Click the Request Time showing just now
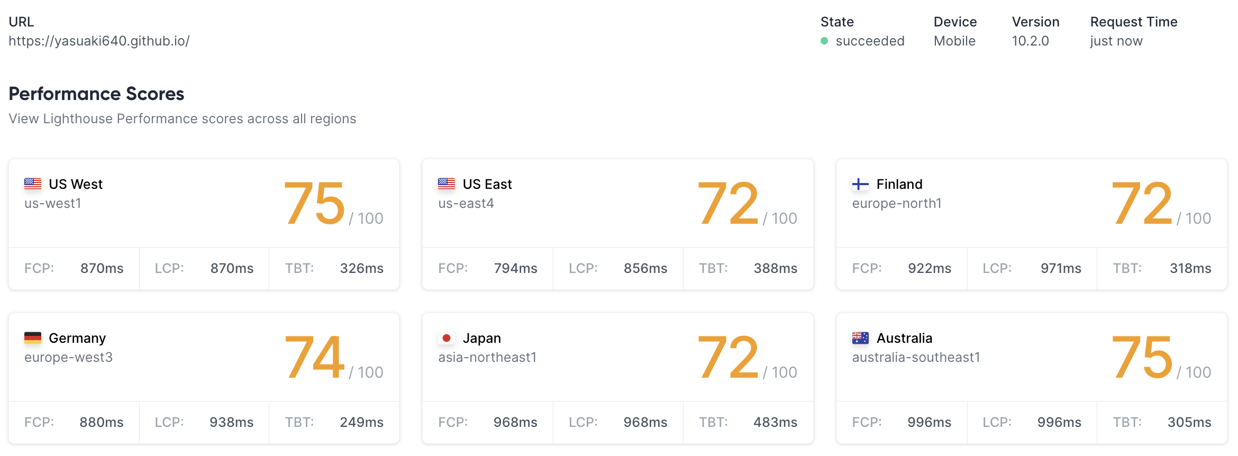 (x=1117, y=41)
